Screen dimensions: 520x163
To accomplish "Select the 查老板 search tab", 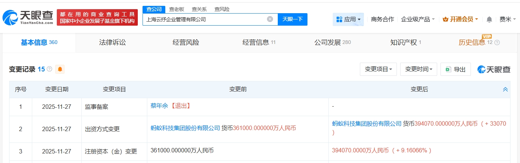I will click(x=177, y=9).
